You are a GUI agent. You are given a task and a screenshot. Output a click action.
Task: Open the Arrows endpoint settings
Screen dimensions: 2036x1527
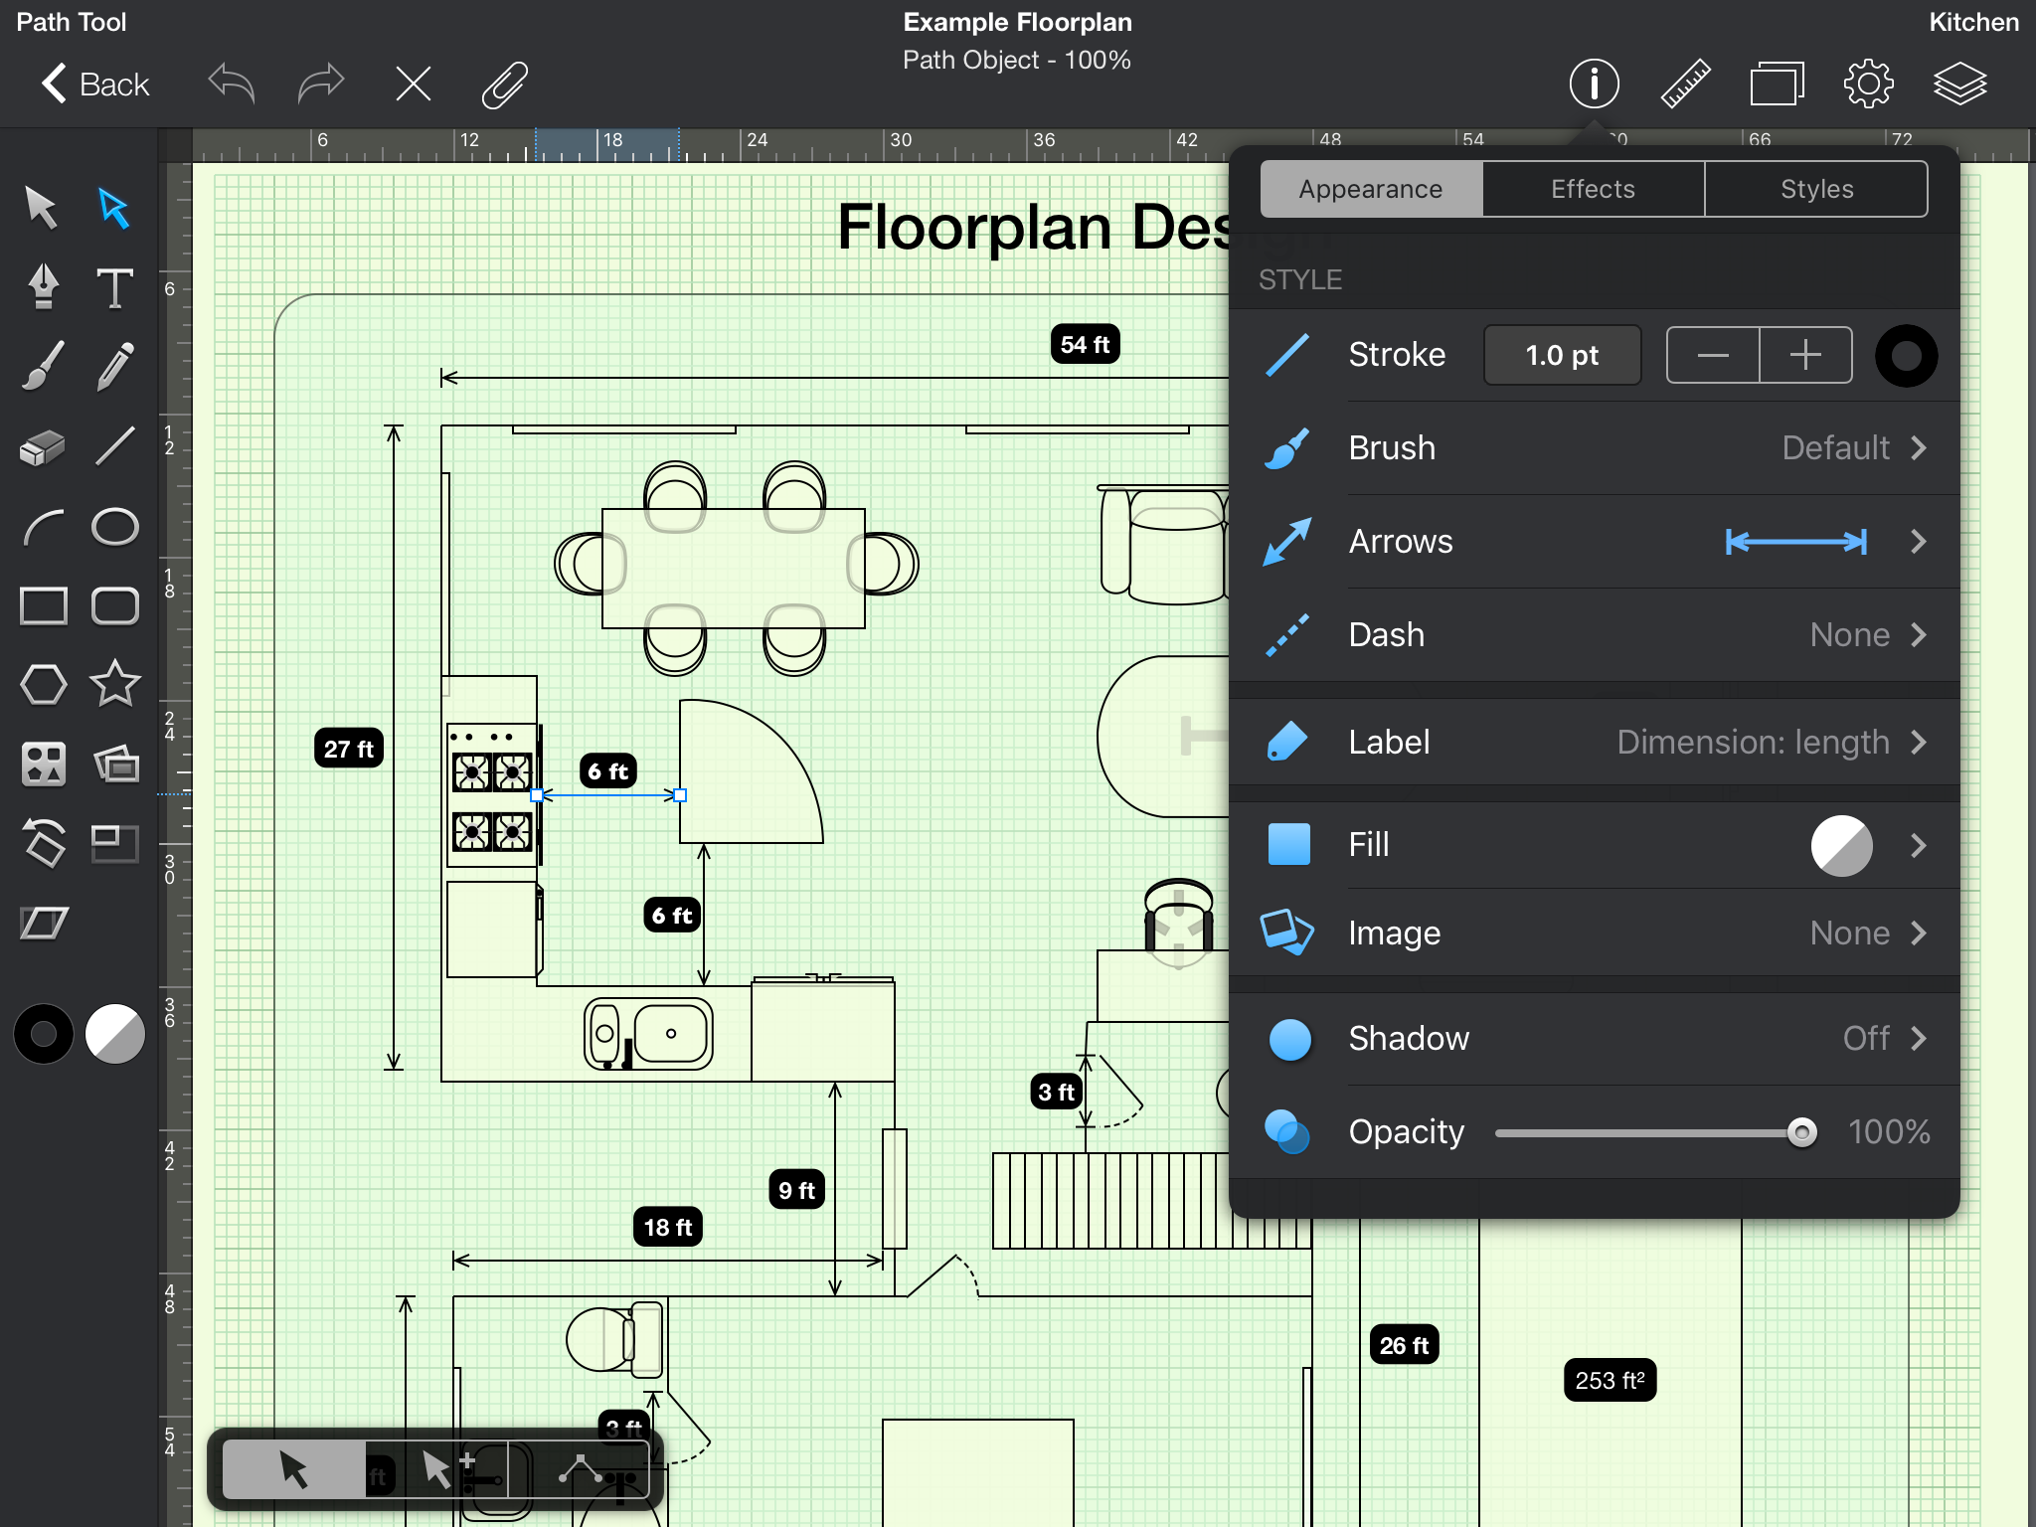pyautogui.click(x=1918, y=542)
